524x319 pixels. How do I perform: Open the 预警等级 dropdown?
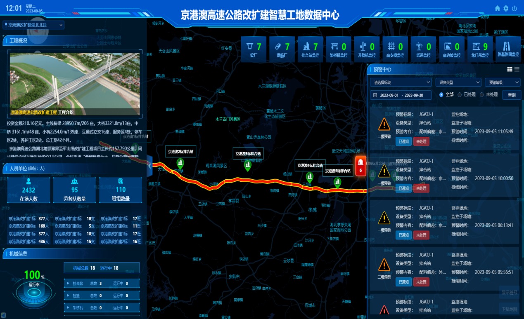coord(503,82)
